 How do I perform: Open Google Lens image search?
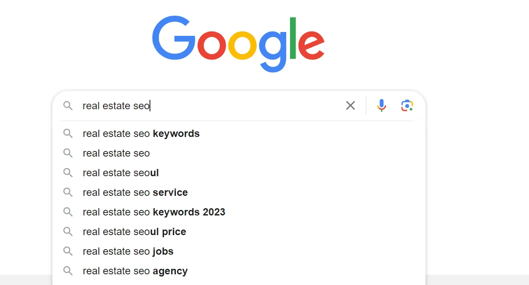(407, 105)
